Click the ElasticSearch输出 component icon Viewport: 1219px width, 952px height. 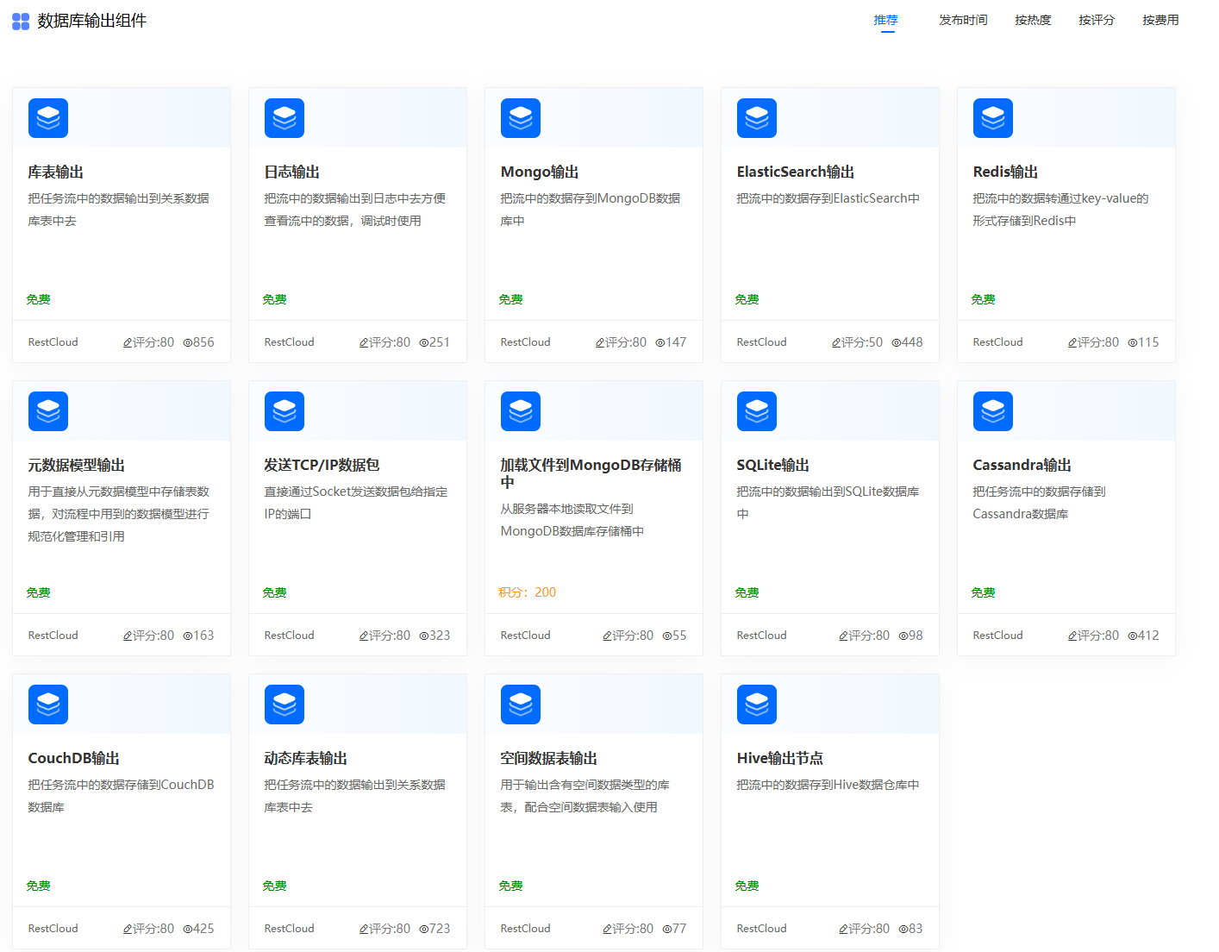coord(757,118)
